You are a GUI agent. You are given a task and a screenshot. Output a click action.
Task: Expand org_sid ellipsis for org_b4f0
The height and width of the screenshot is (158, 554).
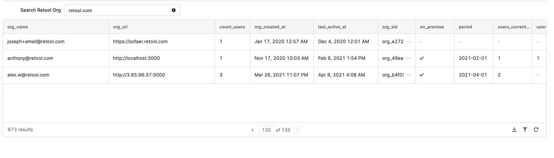tap(409, 75)
